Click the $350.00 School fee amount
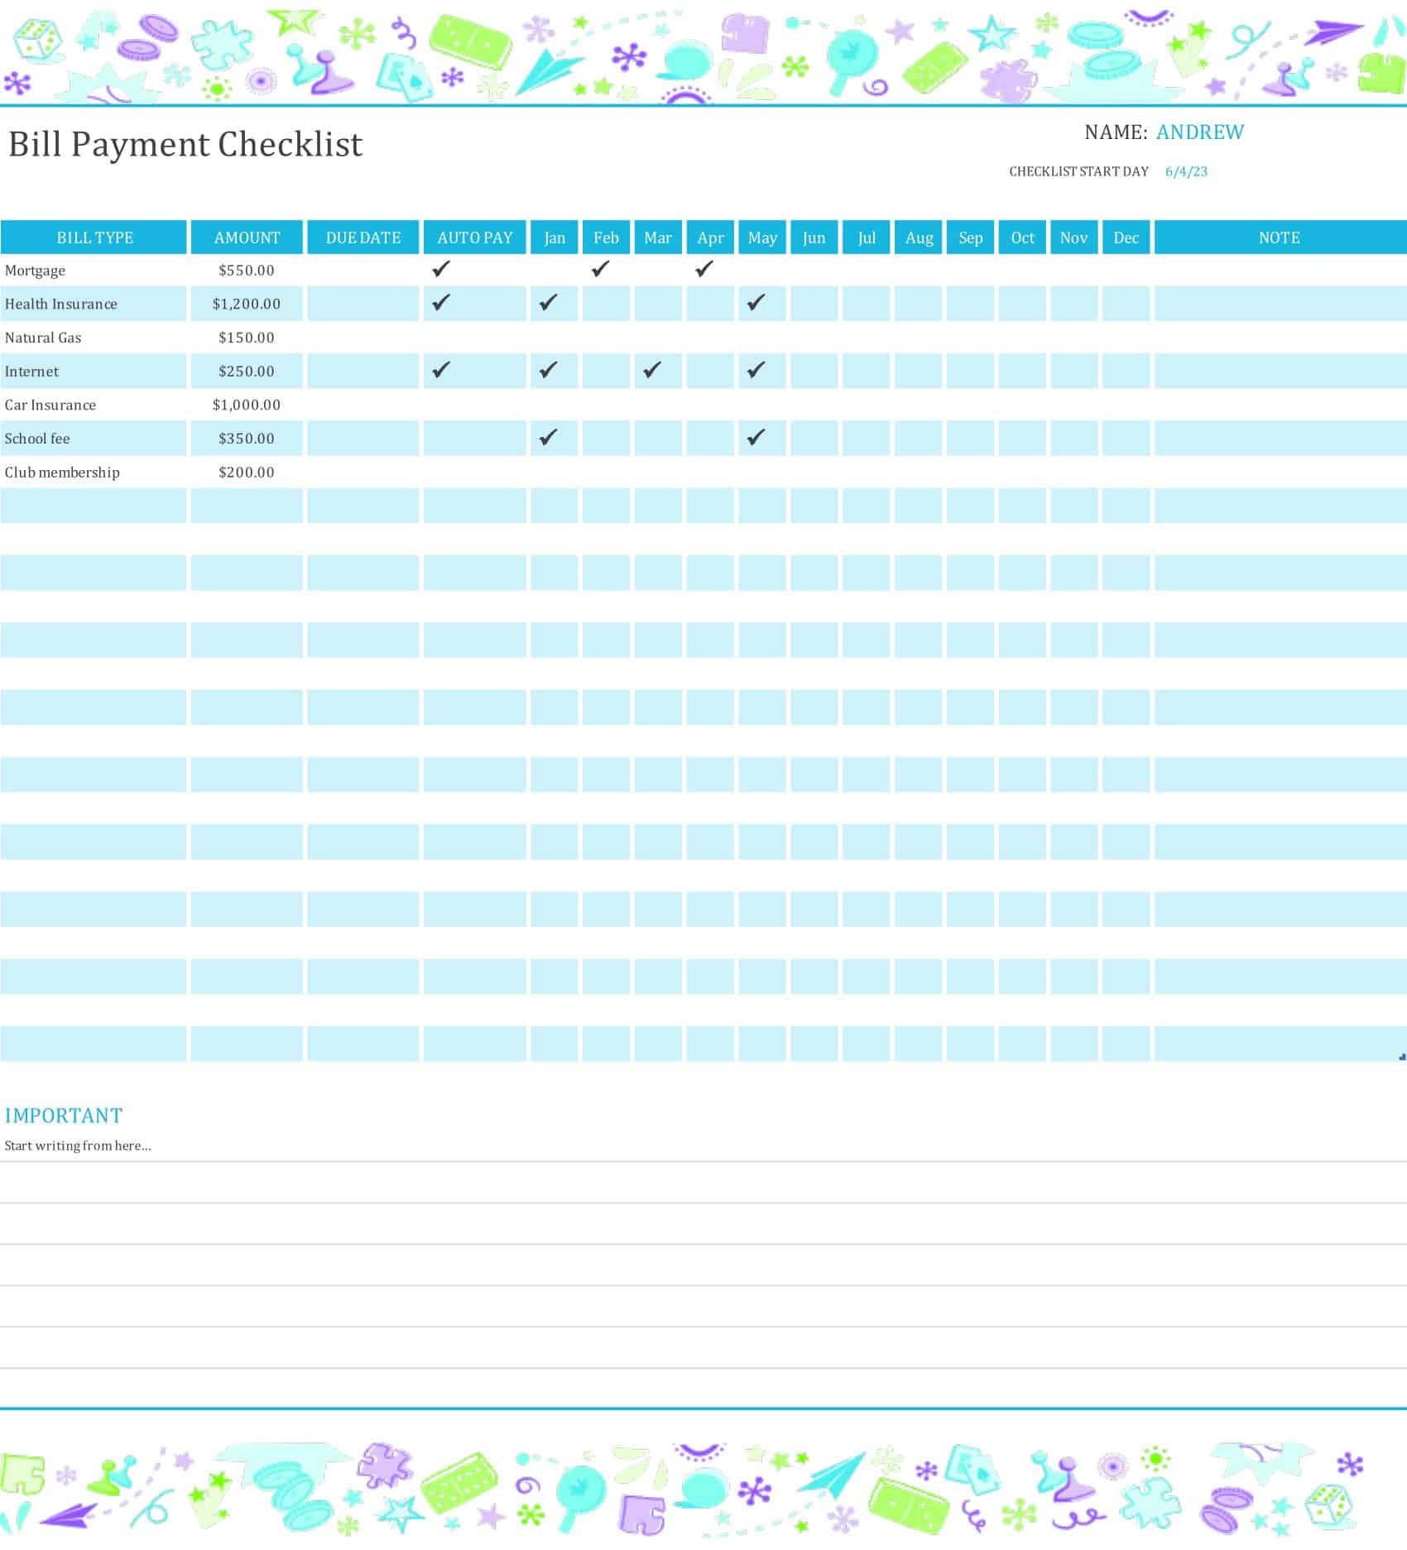 (x=247, y=439)
